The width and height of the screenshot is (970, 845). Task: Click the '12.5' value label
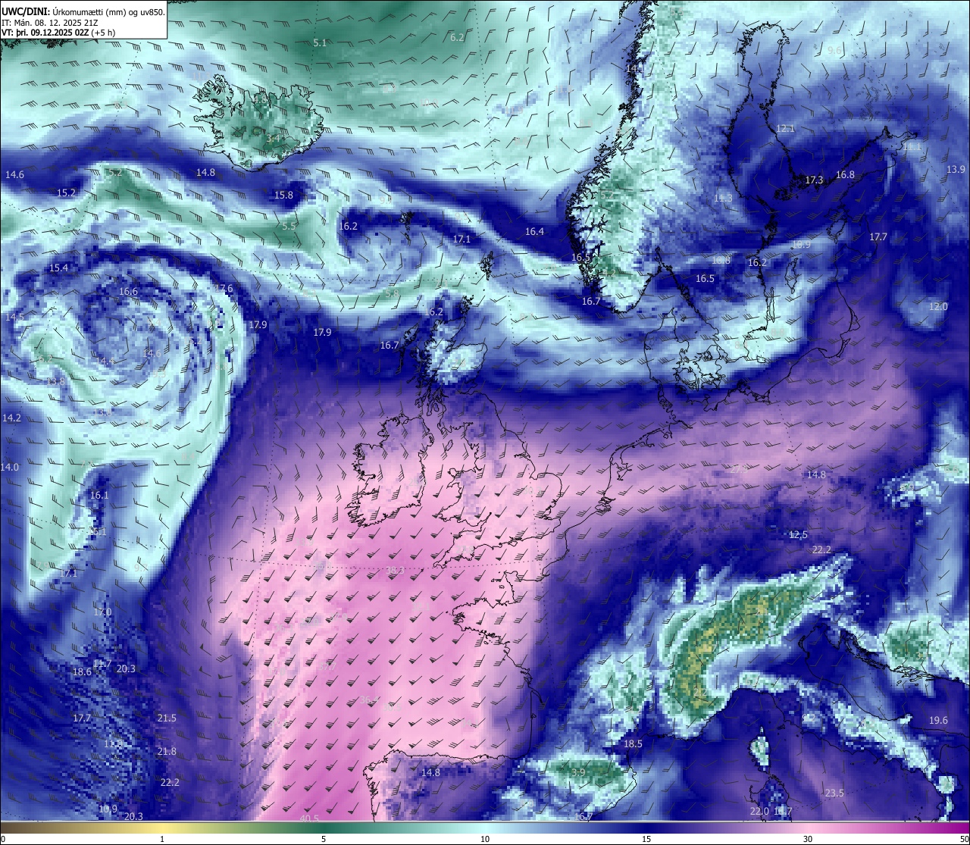(x=799, y=535)
